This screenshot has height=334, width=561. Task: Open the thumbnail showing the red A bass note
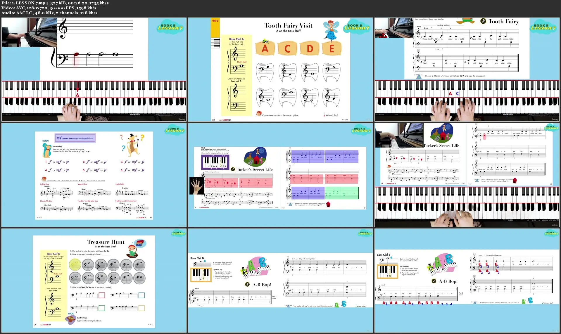pyautogui.click(x=94, y=70)
